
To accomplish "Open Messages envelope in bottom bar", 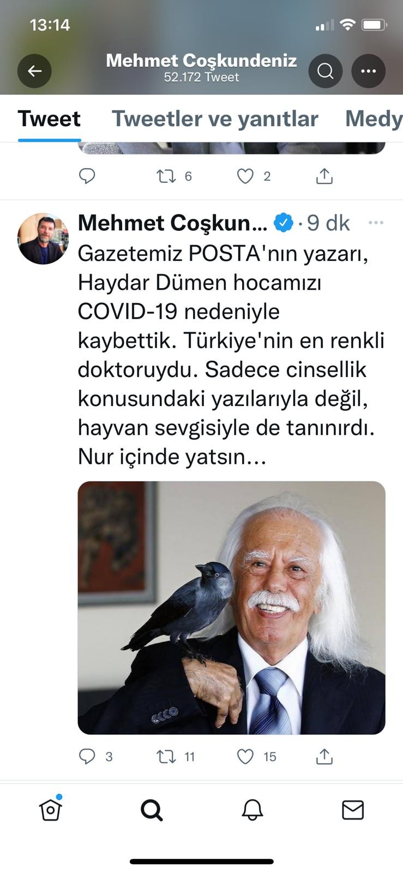I will click(353, 810).
